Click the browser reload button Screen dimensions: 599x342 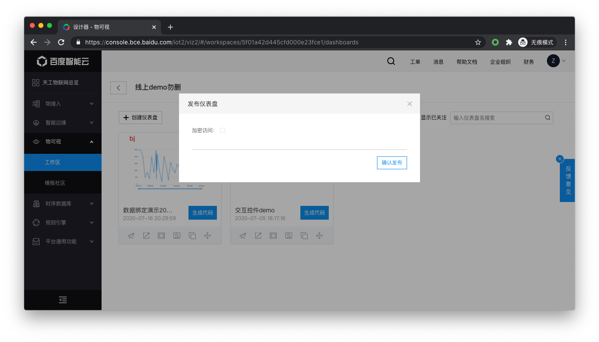61,42
